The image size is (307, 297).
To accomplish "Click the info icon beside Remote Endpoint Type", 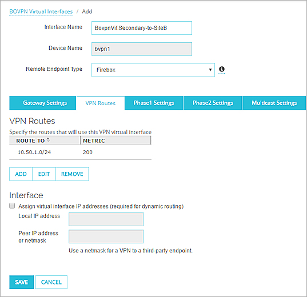I will point(222,69).
